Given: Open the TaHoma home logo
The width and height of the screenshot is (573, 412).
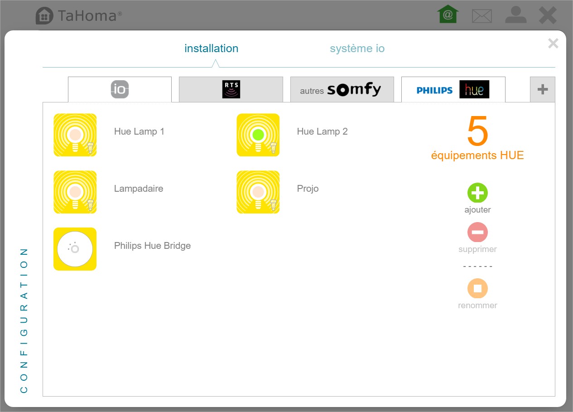Looking at the screenshot, I should click(x=44, y=16).
